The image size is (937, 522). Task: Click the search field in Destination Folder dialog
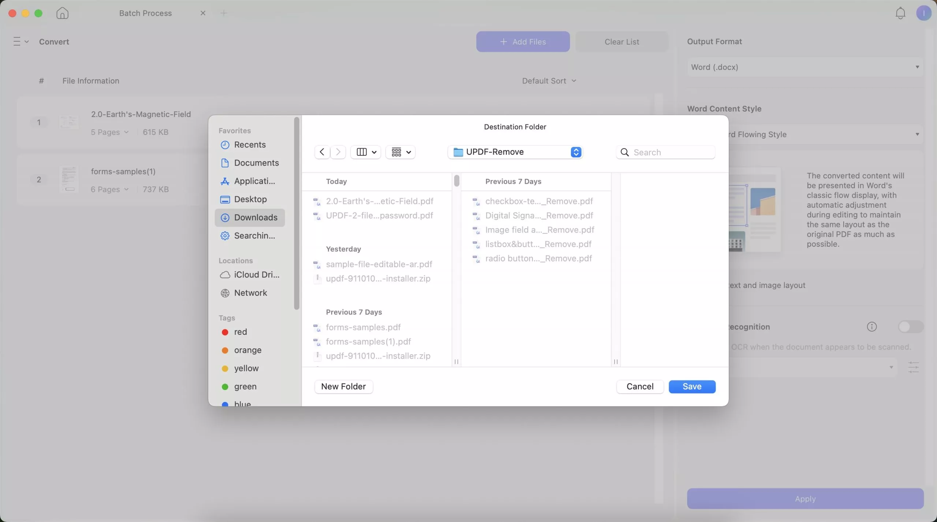(665, 152)
